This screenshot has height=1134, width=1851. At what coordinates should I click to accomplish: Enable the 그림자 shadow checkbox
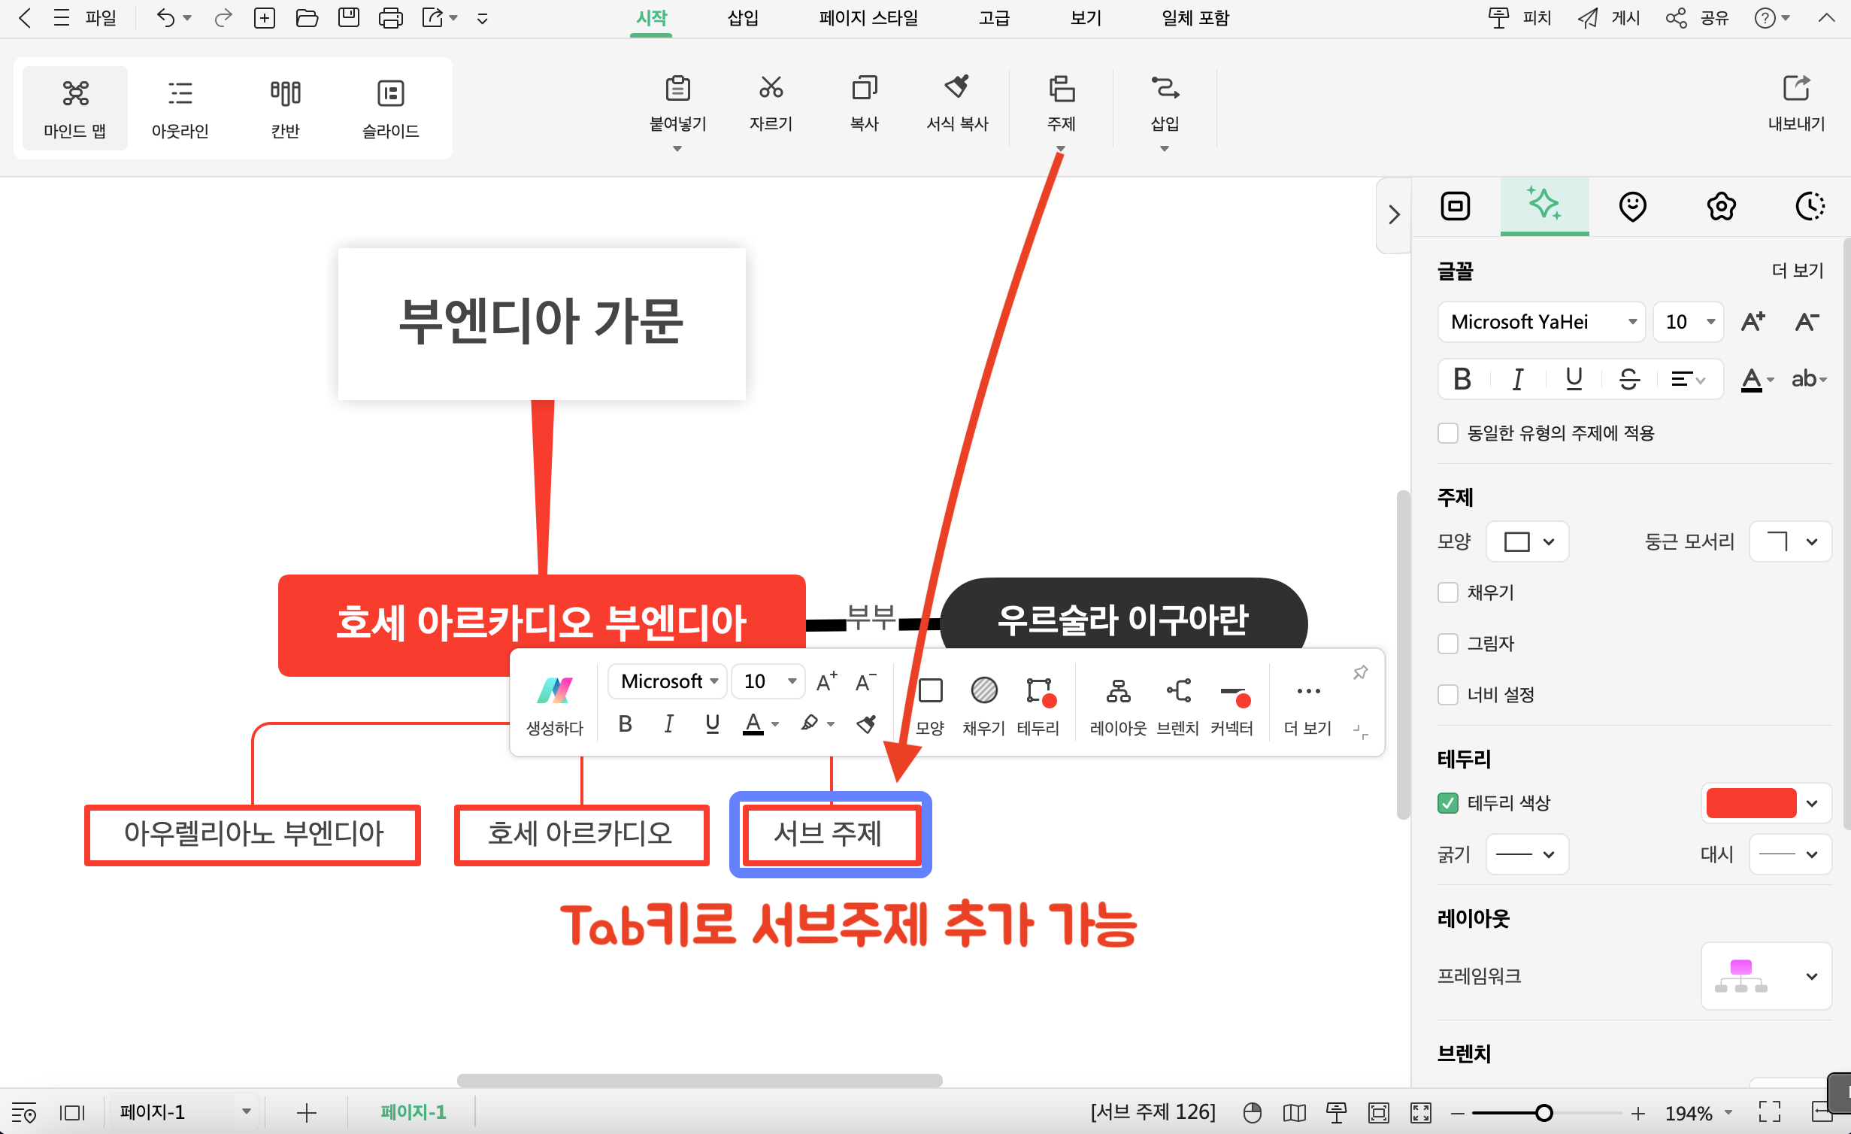pos(1448,644)
